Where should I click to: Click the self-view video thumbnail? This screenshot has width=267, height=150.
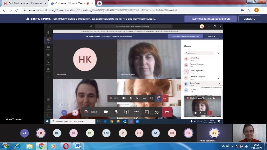click(249, 133)
